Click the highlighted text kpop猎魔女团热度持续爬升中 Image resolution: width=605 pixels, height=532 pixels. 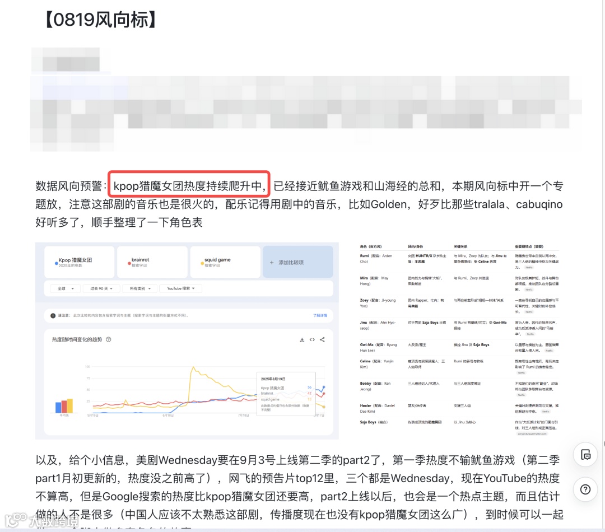click(189, 186)
